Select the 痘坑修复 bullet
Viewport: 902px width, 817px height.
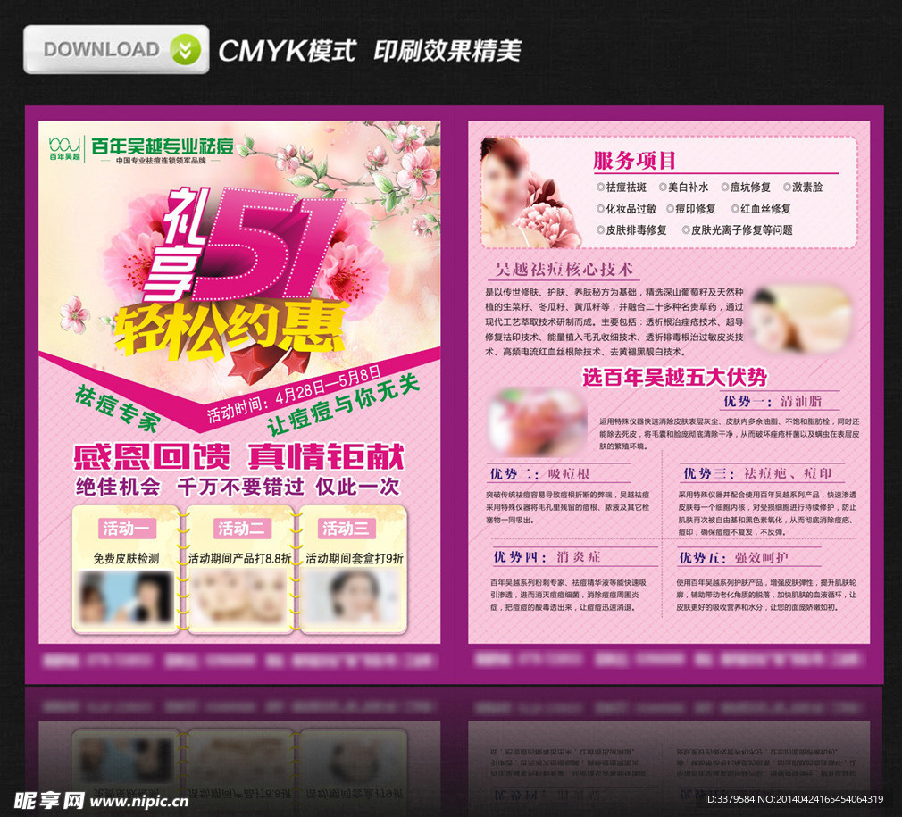click(x=746, y=188)
